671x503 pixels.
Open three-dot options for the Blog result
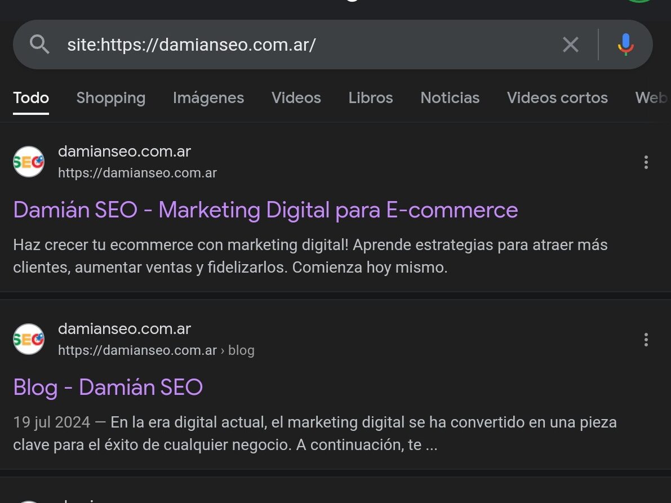coord(646,340)
